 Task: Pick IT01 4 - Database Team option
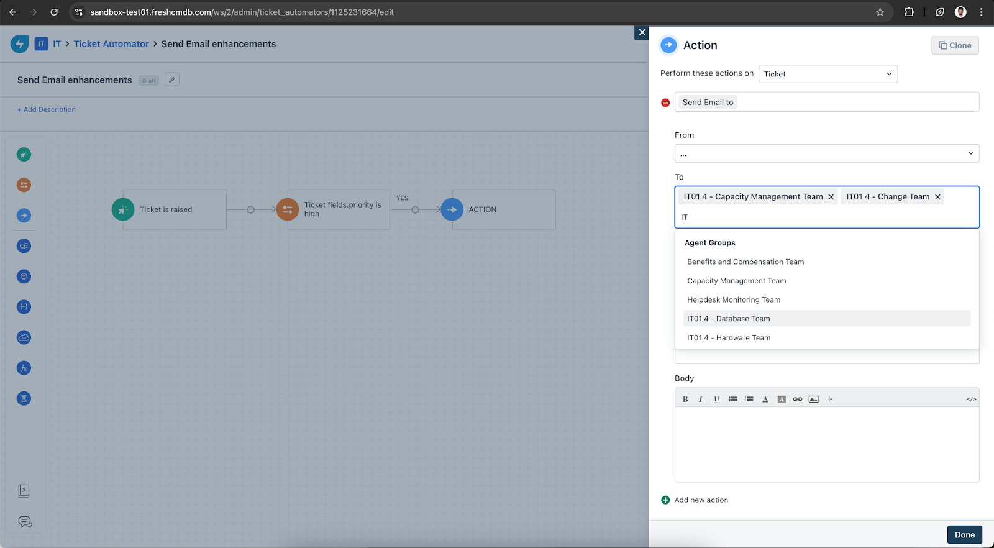(x=827, y=319)
